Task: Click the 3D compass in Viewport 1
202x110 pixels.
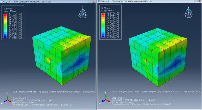Action: coord(83,12)
